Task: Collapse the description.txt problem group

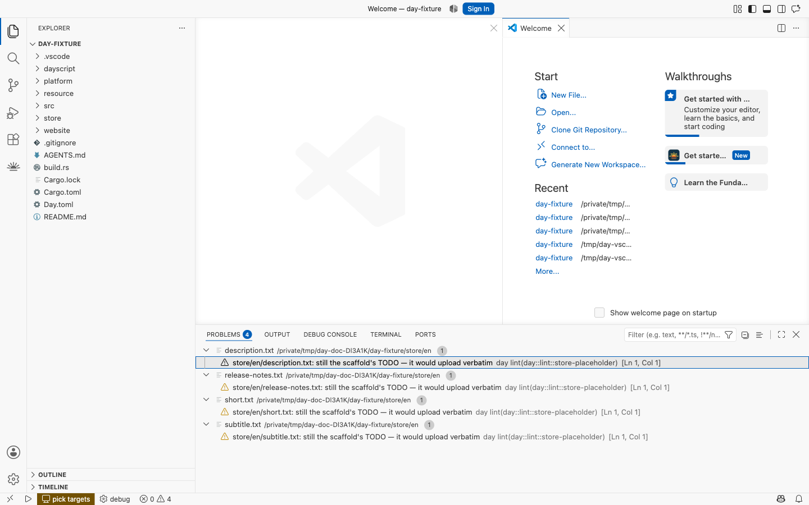Action: point(206,350)
